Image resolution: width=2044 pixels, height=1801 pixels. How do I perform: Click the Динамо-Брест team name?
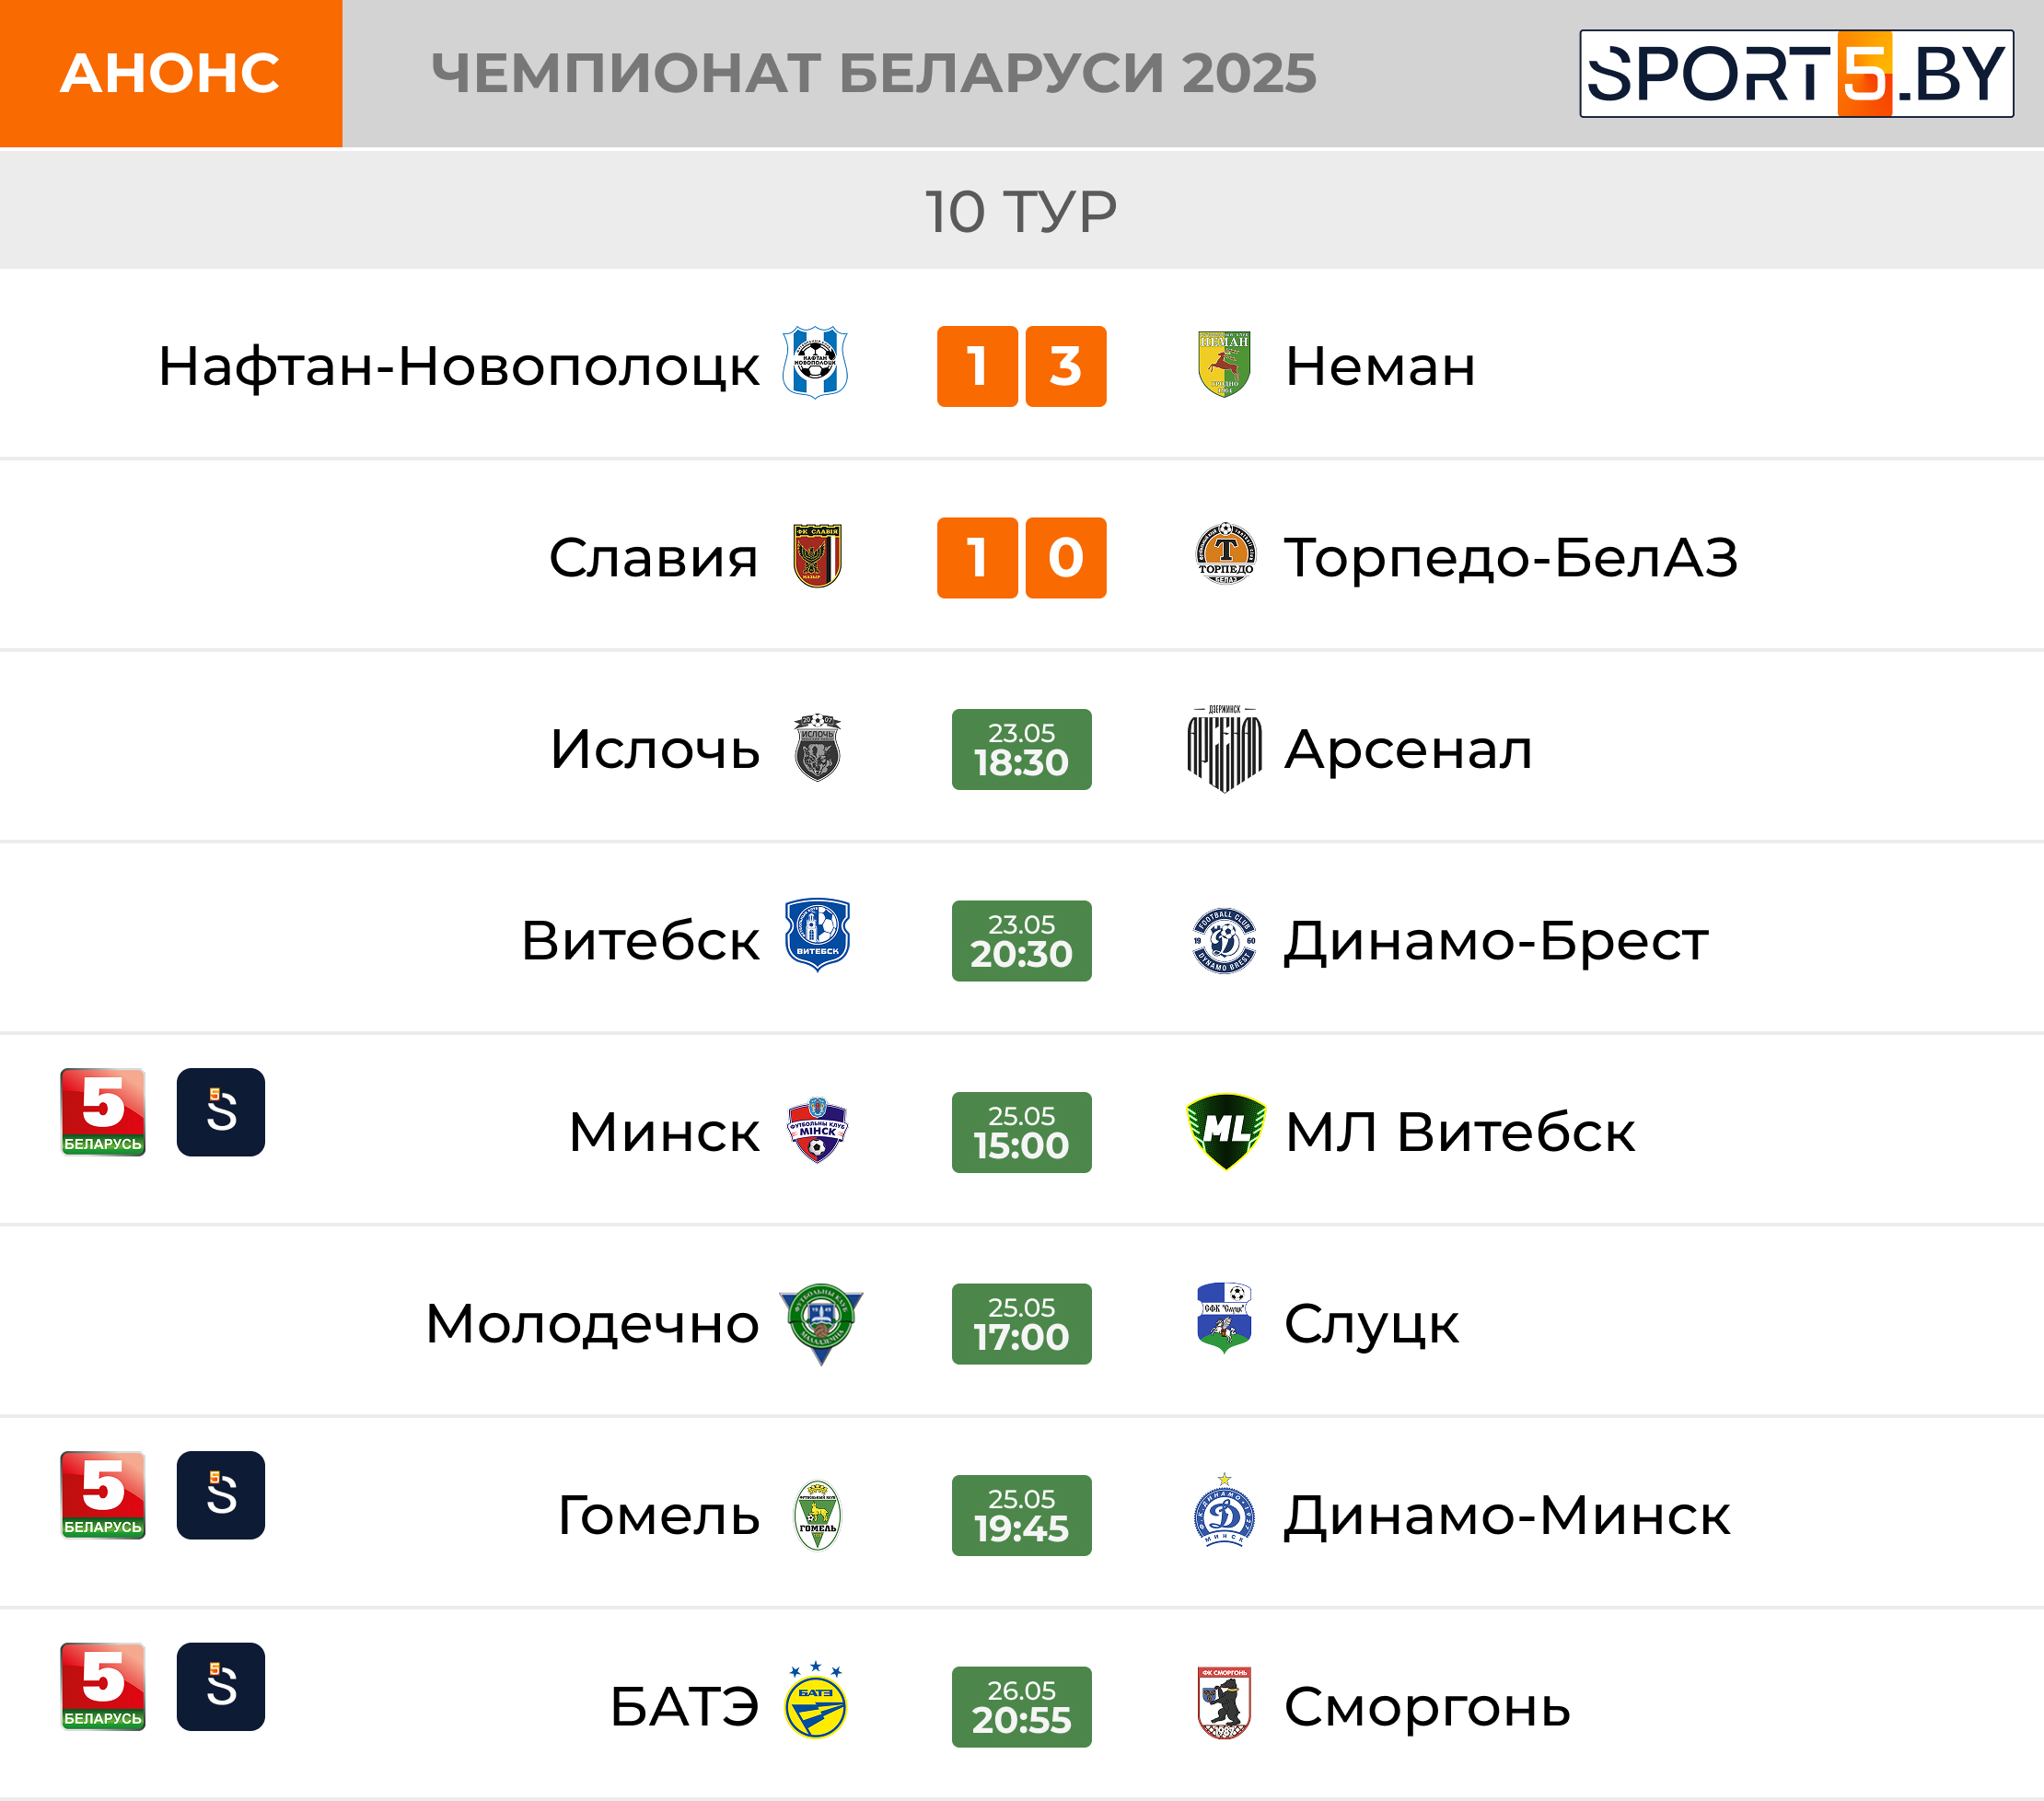click(1496, 942)
